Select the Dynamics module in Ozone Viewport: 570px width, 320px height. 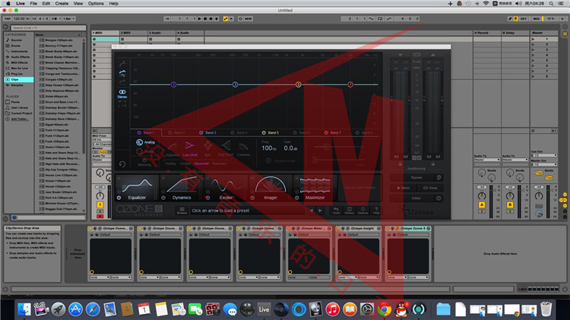pyautogui.click(x=182, y=188)
